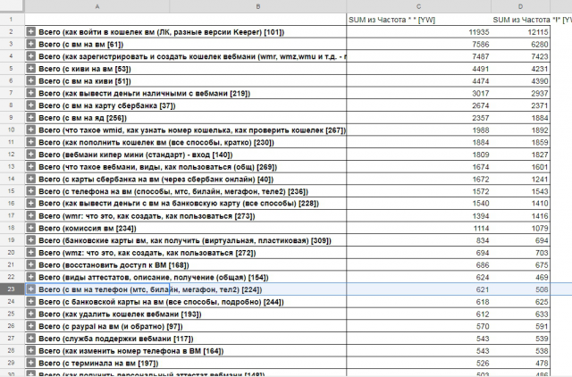This screenshot has width=572, height=377.
Task: Expand the 'как изменить номер телефона в ВМ' group
Action: (31, 351)
